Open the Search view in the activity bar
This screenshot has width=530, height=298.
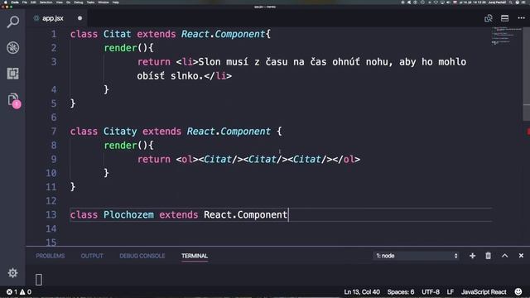13,22
